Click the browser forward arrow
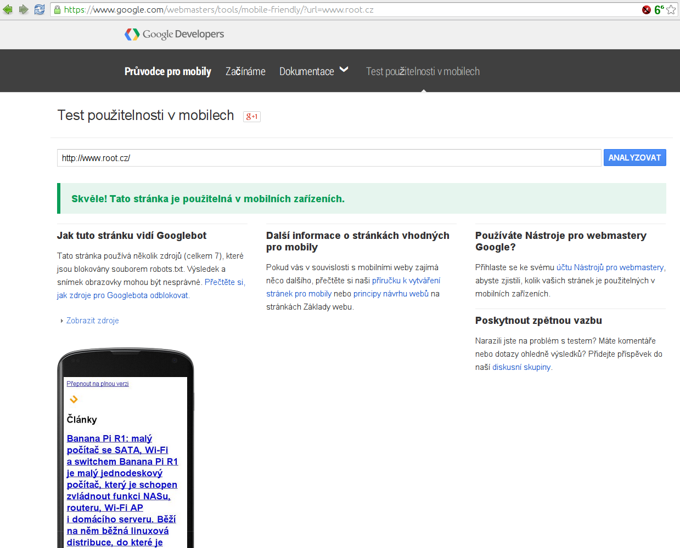This screenshot has height=548, width=680. coord(24,9)
